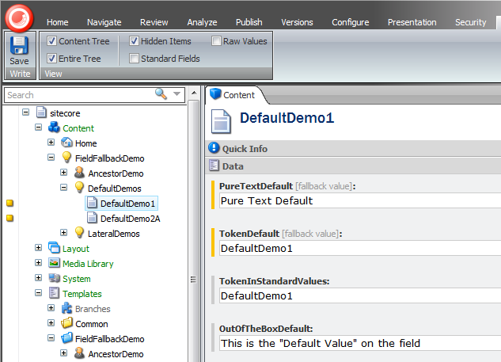Click FieldFallbackDemo folder icon under Templates
The image size is (501, 362).
click(x=66, y=338)
